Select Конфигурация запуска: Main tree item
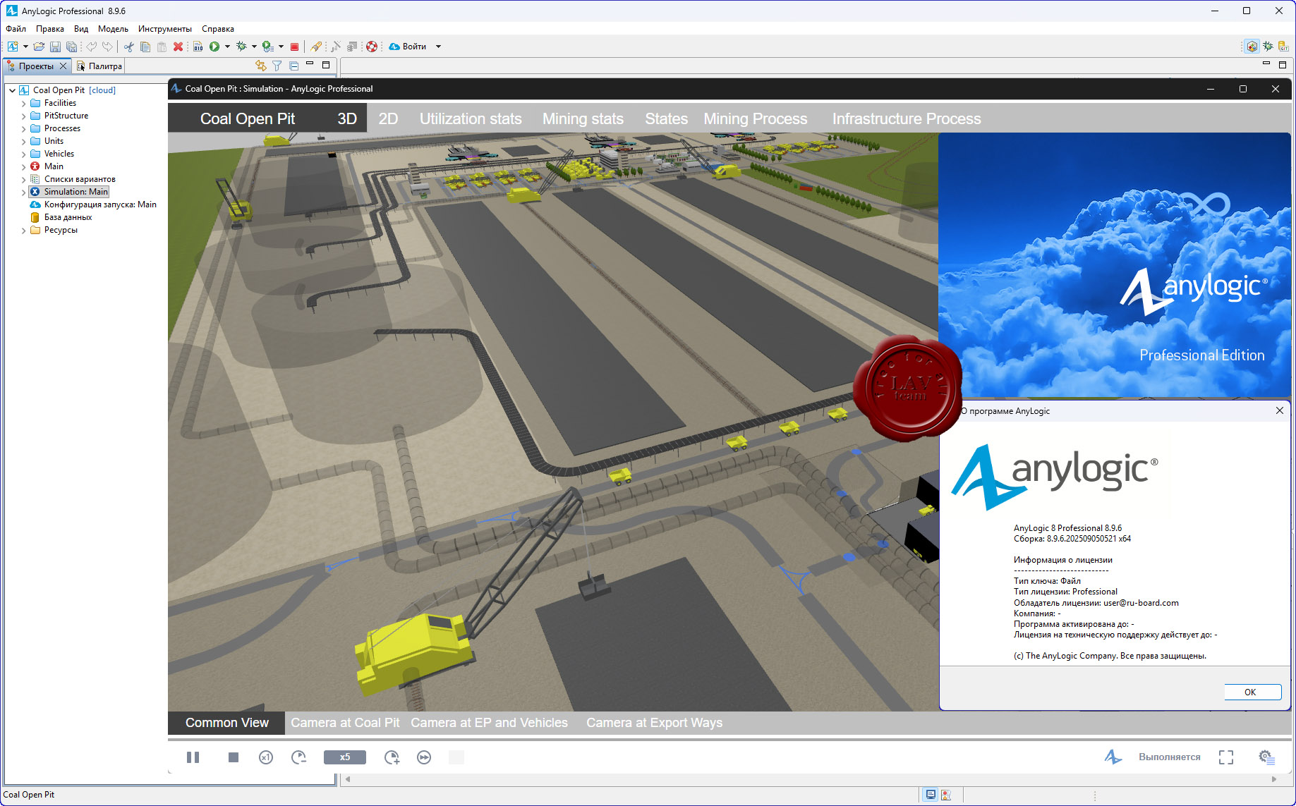 pyautogui.click(x=100, y=204)
